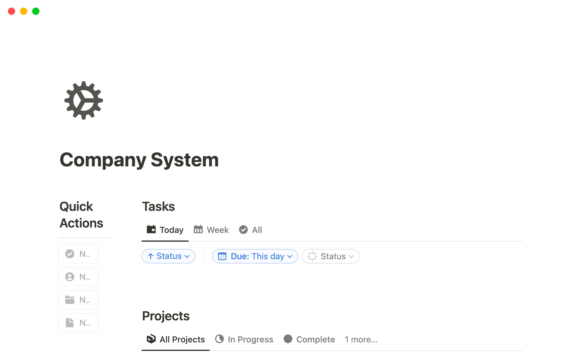Click the stacked layers icon next to All Projects

(152, 340)
